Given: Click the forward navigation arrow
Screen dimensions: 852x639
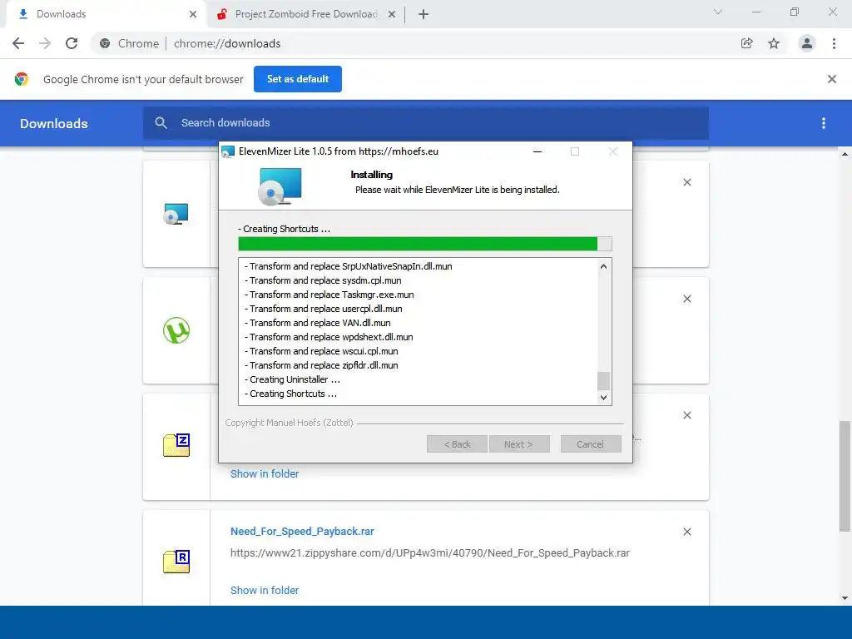Looking at the screenshot, I should [45, 43].
